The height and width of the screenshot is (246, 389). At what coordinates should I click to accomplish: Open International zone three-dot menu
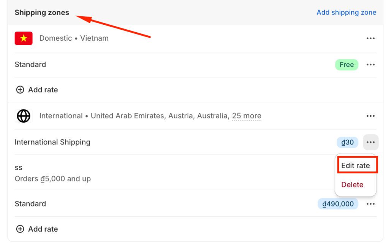coord(370,116)
